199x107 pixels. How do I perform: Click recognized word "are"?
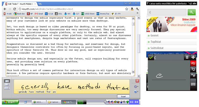pyautogui.click(x=54, y=92)
